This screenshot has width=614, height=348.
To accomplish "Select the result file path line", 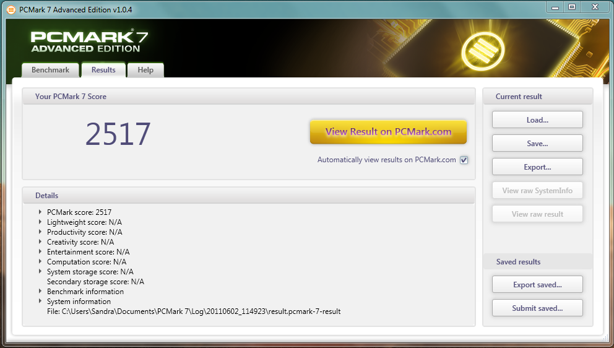I will [194, 311].
